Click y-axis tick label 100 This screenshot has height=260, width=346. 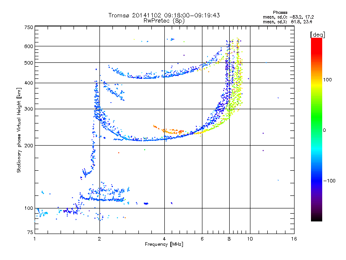point(29,208)
